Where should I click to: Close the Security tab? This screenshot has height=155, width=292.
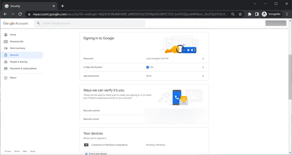[54, 6]
